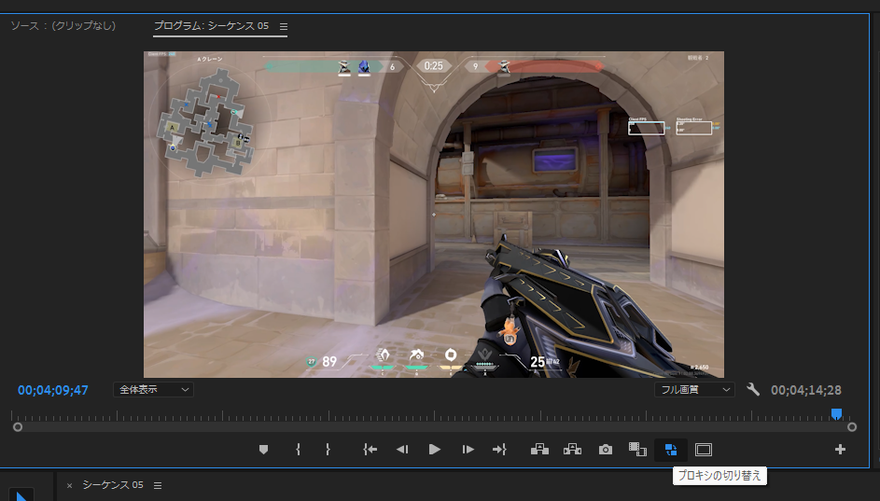Screen dimensions: 880x501
Task: Jump to the Out point
Action: (499, 450)
